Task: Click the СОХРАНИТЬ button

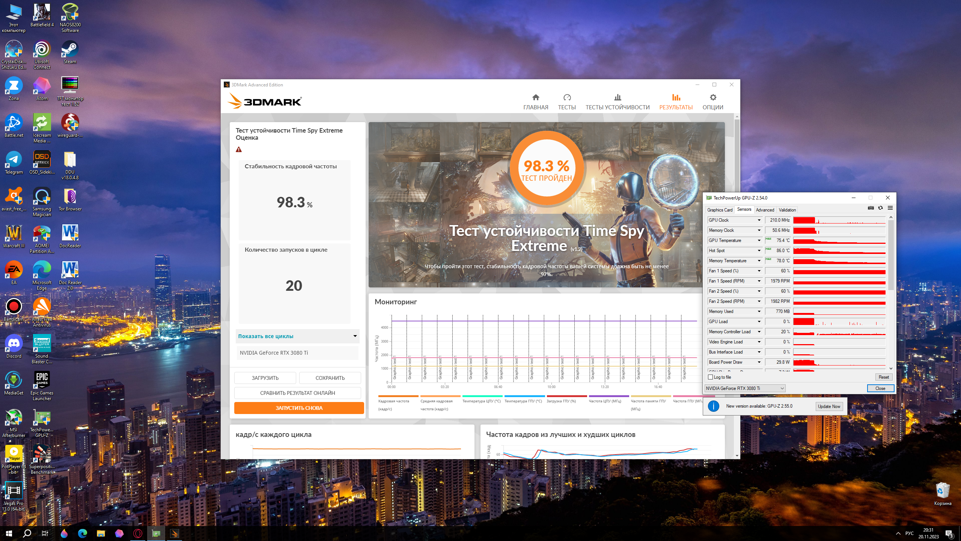Action: 330,378
